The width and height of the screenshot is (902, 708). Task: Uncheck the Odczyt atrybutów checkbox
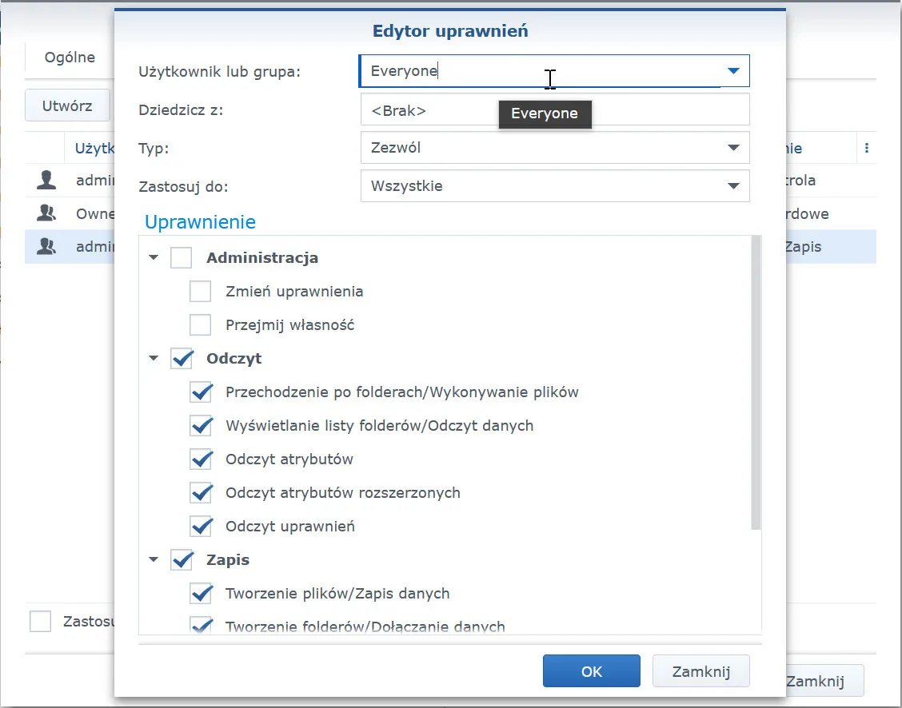tap(201, 459)
